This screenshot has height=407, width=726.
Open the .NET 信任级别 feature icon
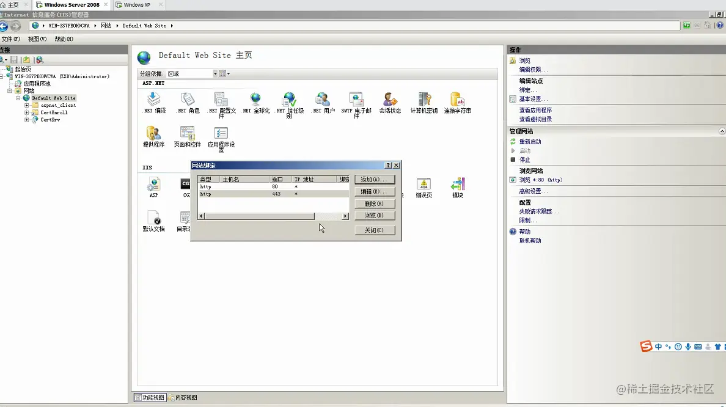pos(290,105)
